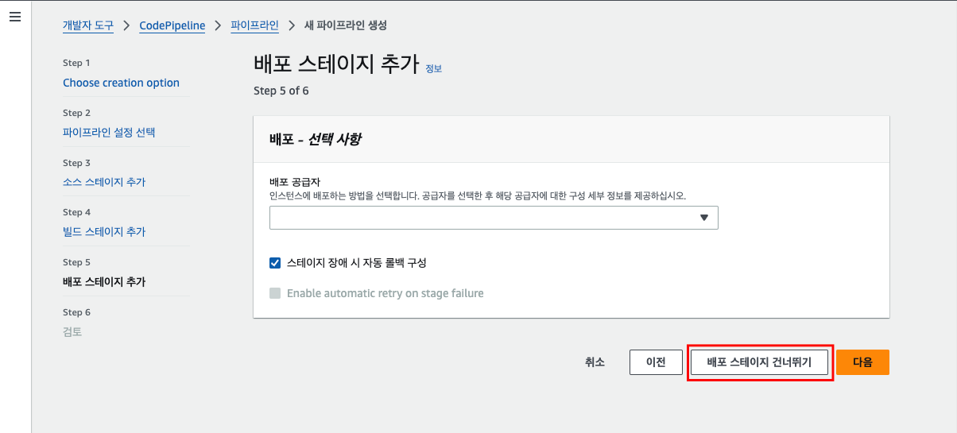Open 정보 info link beside heading

434,69
